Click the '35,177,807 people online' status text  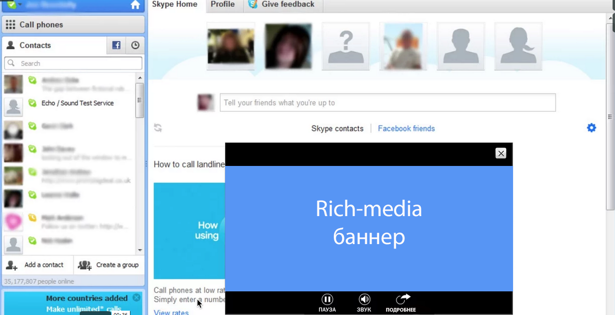pos(39,281)
